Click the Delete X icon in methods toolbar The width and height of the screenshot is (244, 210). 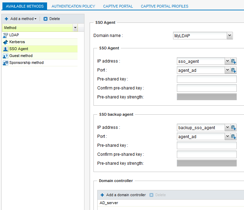click(45, 19)
